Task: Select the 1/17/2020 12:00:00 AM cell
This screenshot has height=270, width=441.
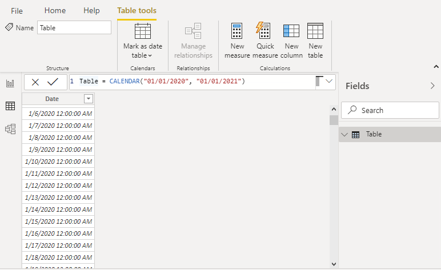Action: [x=58, y=245]
